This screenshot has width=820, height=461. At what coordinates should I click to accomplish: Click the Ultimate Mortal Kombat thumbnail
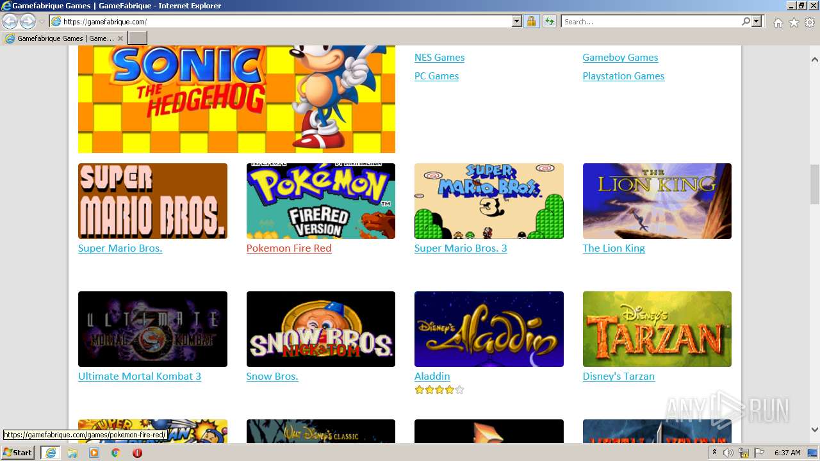(152, 329)
